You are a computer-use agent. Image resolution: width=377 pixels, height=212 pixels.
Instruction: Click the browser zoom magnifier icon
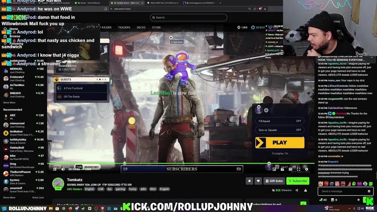tap(250, 9)
